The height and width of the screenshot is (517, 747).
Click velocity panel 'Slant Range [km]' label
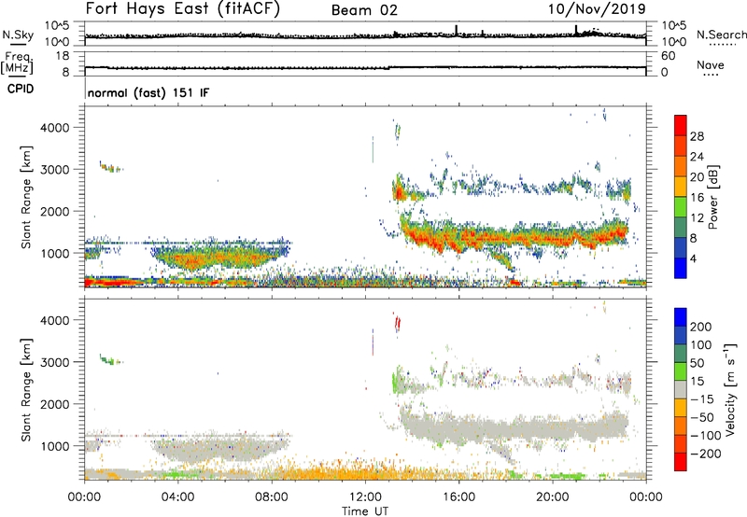pyautogui.click(x=26, y=390)
